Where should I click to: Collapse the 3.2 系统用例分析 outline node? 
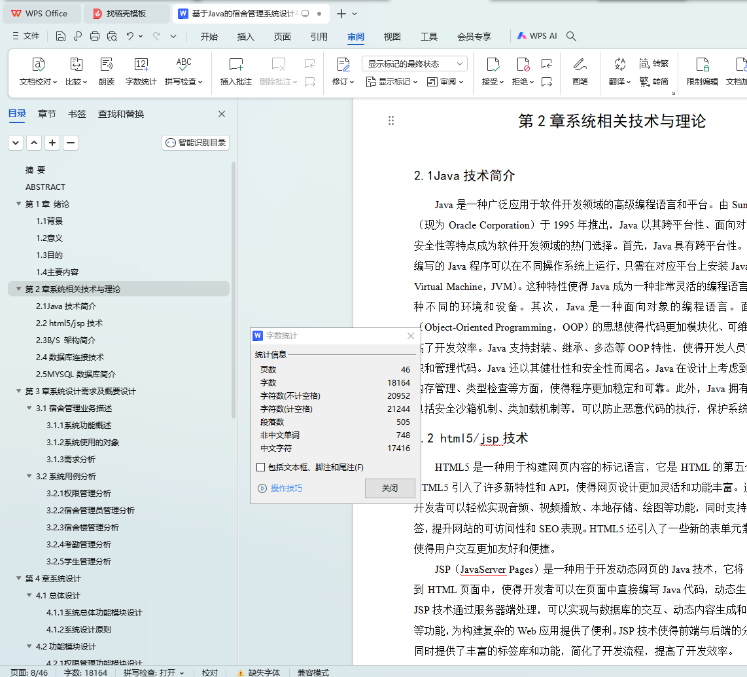click(29, 477)
